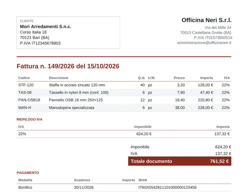The image size is (248, 196).
Task: Click Staffa in acciaio zincato 120 mm
Action: point(77,85)
